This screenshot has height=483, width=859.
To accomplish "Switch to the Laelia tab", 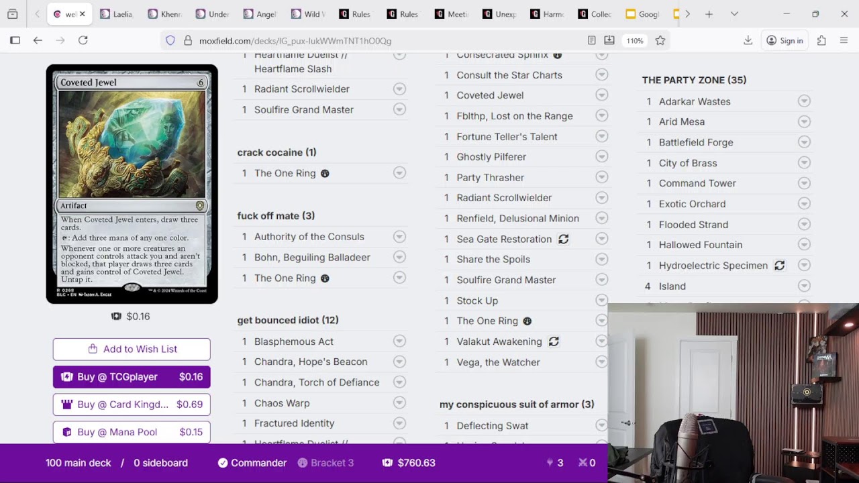I will [x=118, y=14].
